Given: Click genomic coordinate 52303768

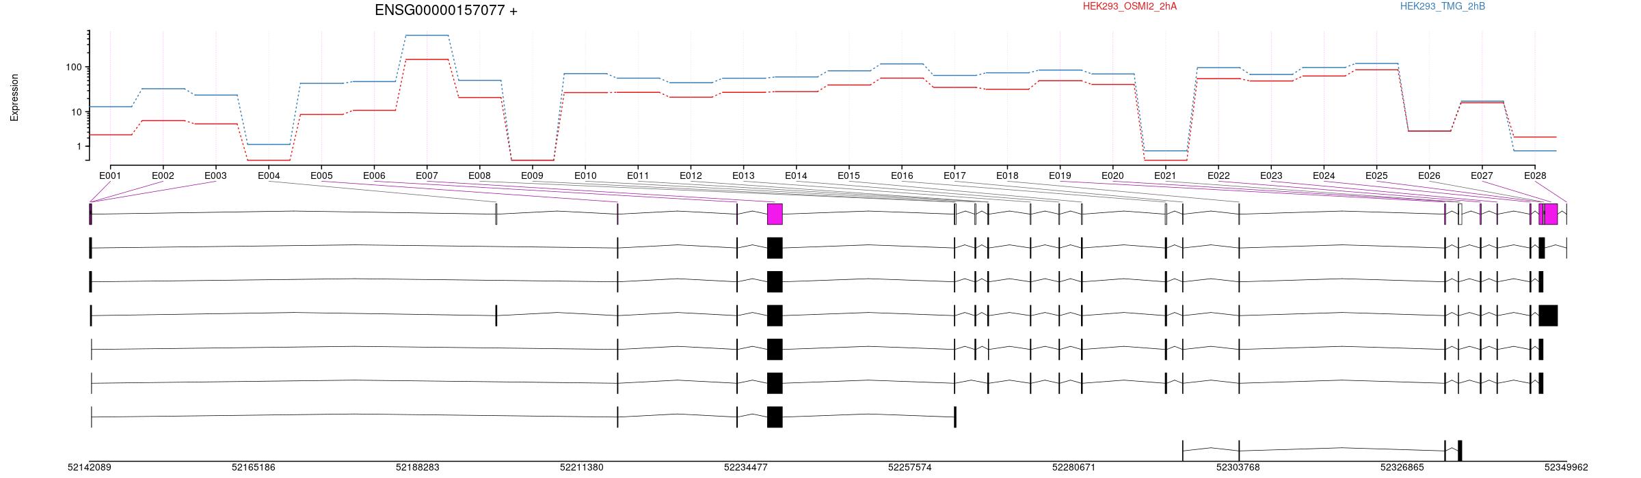Looking at the screenshot, I should coord(1238,468).
